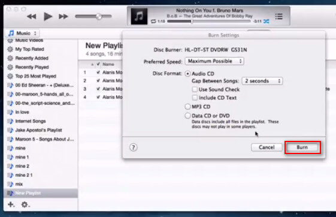Select the 00 Ed Sheeran playlist
Image resolution: width=336 pixels, height=217 pixels.
(x=41, y=85)
